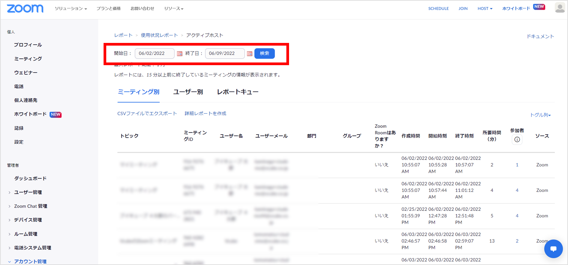
Task: Click the トピック column header
Action: [x=129, y=136]
